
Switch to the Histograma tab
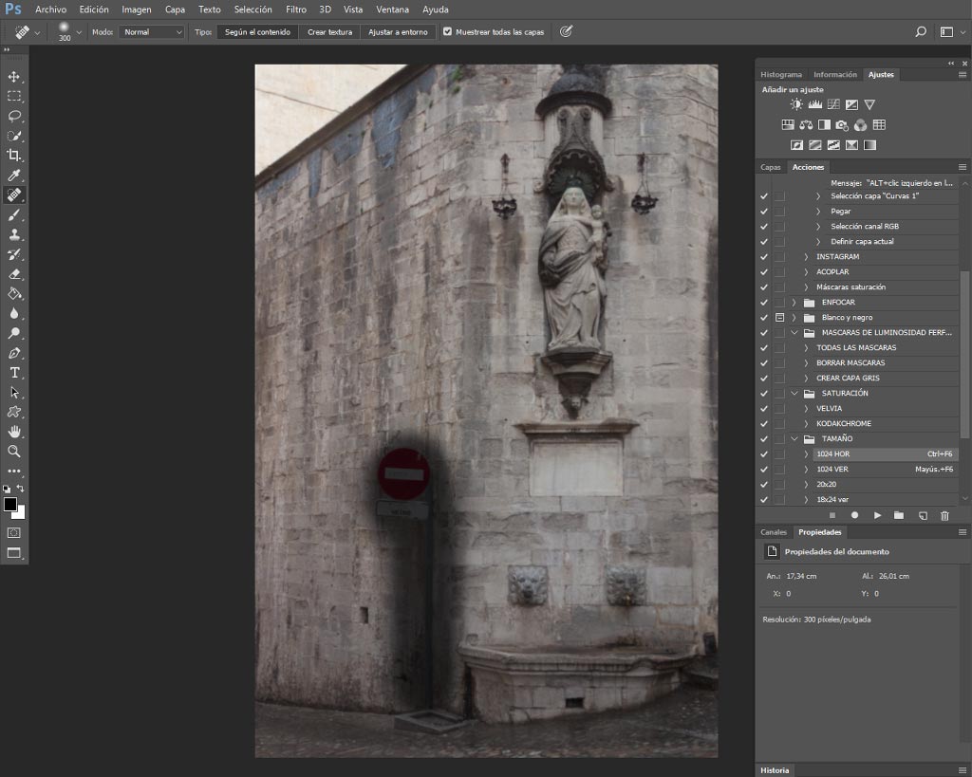[x=781, y=74]
